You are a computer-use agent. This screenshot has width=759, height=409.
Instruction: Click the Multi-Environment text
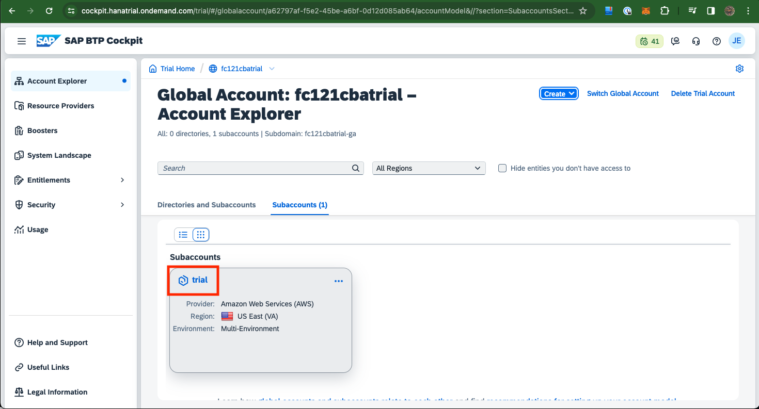pos(250,329)
